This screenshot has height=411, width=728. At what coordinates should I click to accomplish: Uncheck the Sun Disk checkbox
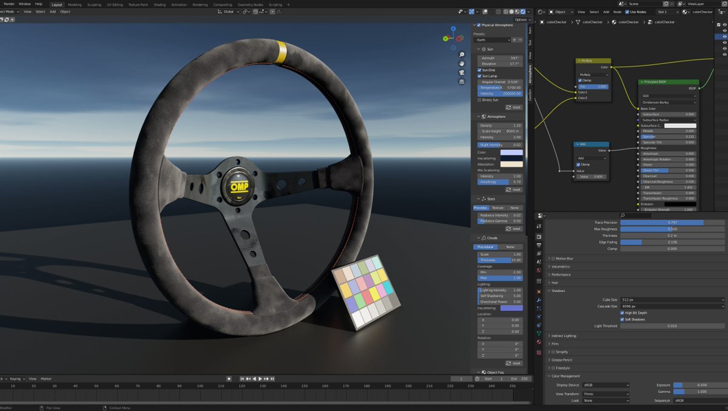pos(480,70)
